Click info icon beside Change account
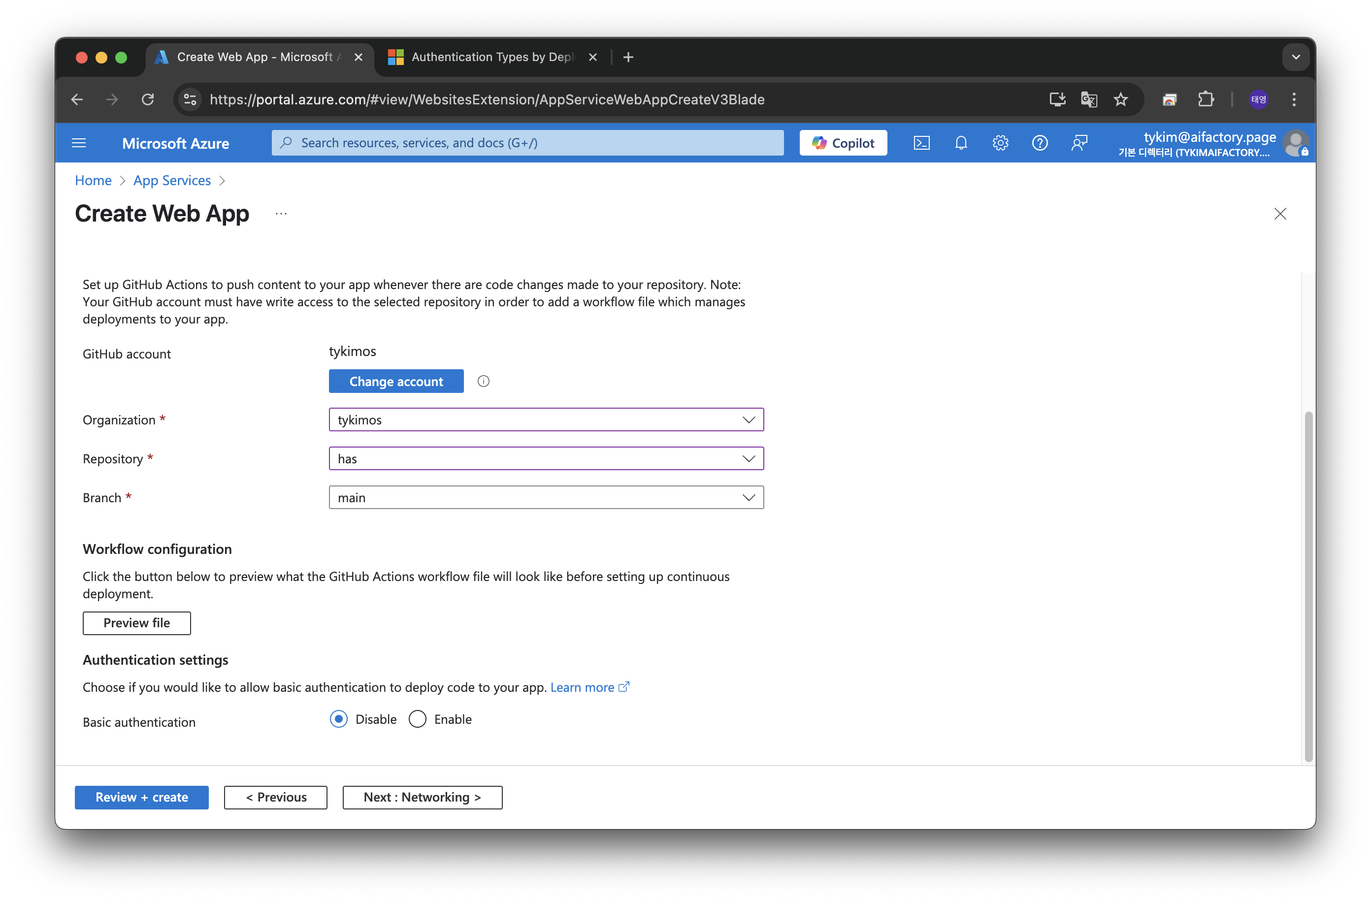1371x902 pixels. coord(483,381)
